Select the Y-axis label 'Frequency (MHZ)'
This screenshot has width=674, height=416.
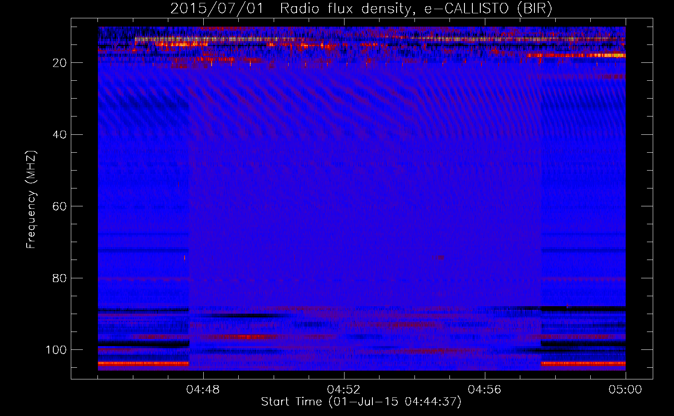[x=31, y=199]
